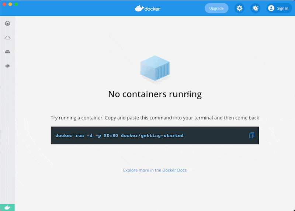Open the Dev Environments icon in sidebar

click(7, 66)
